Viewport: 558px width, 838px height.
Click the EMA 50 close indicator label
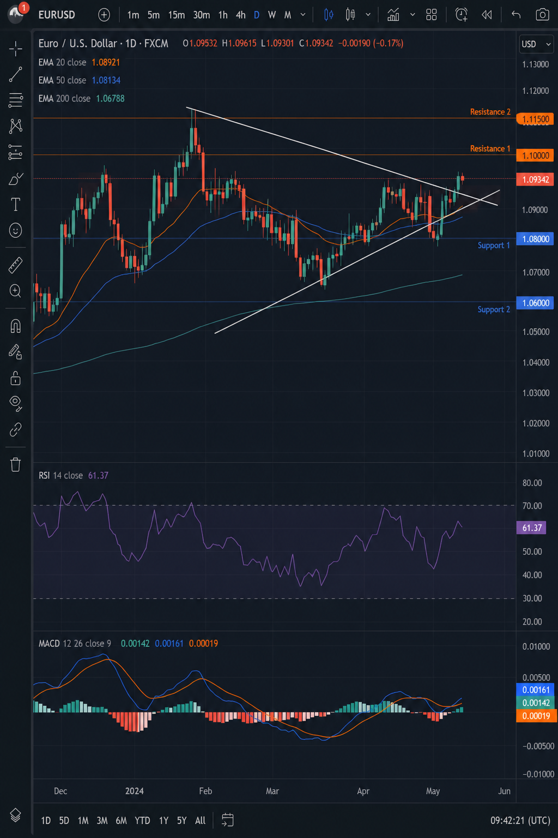[62, 80]
